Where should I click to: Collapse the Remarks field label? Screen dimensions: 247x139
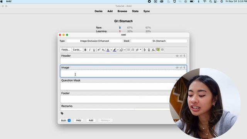[67, 106]
